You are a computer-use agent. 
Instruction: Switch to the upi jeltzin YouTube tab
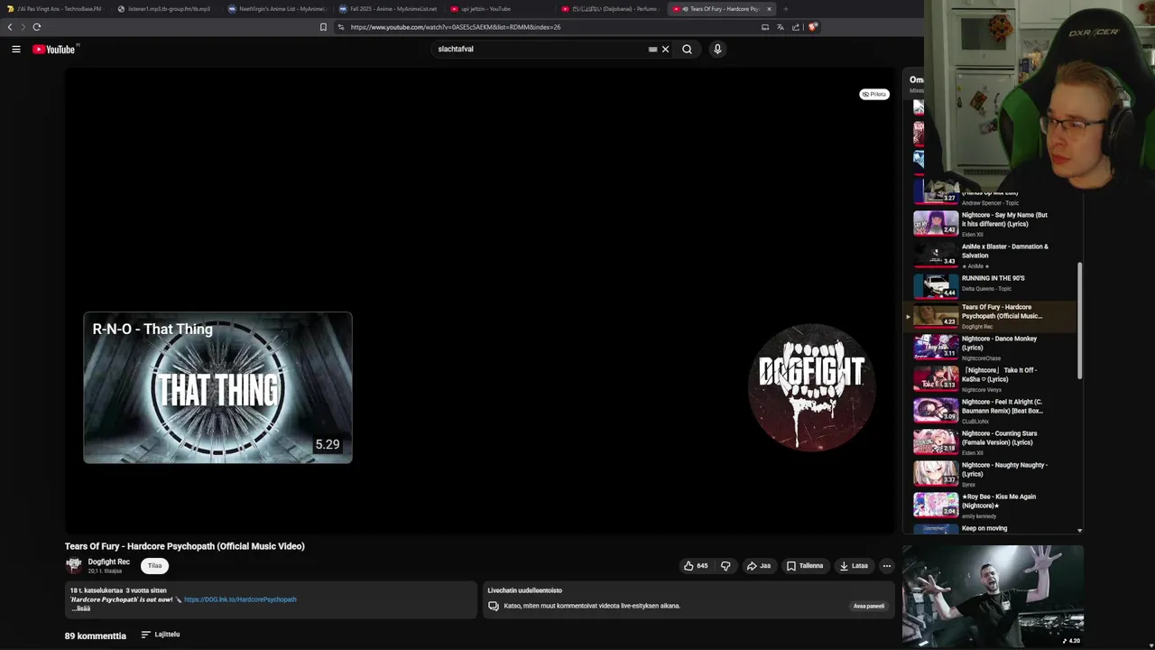pyautogui.click(x=497, y=9)
